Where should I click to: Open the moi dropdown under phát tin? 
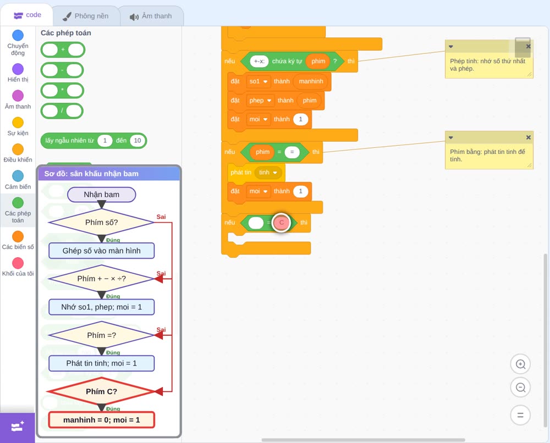(x=258, y=191)
